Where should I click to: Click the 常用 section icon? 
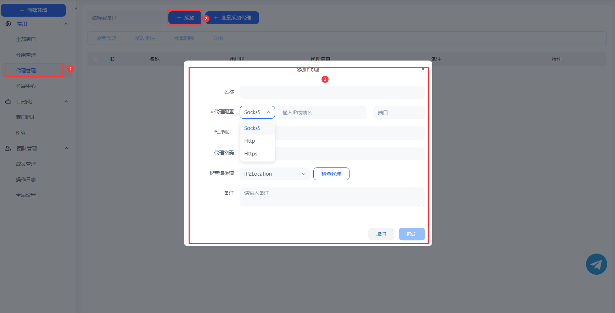coord(8,24)
